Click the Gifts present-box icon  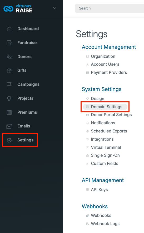coord(9,70)
